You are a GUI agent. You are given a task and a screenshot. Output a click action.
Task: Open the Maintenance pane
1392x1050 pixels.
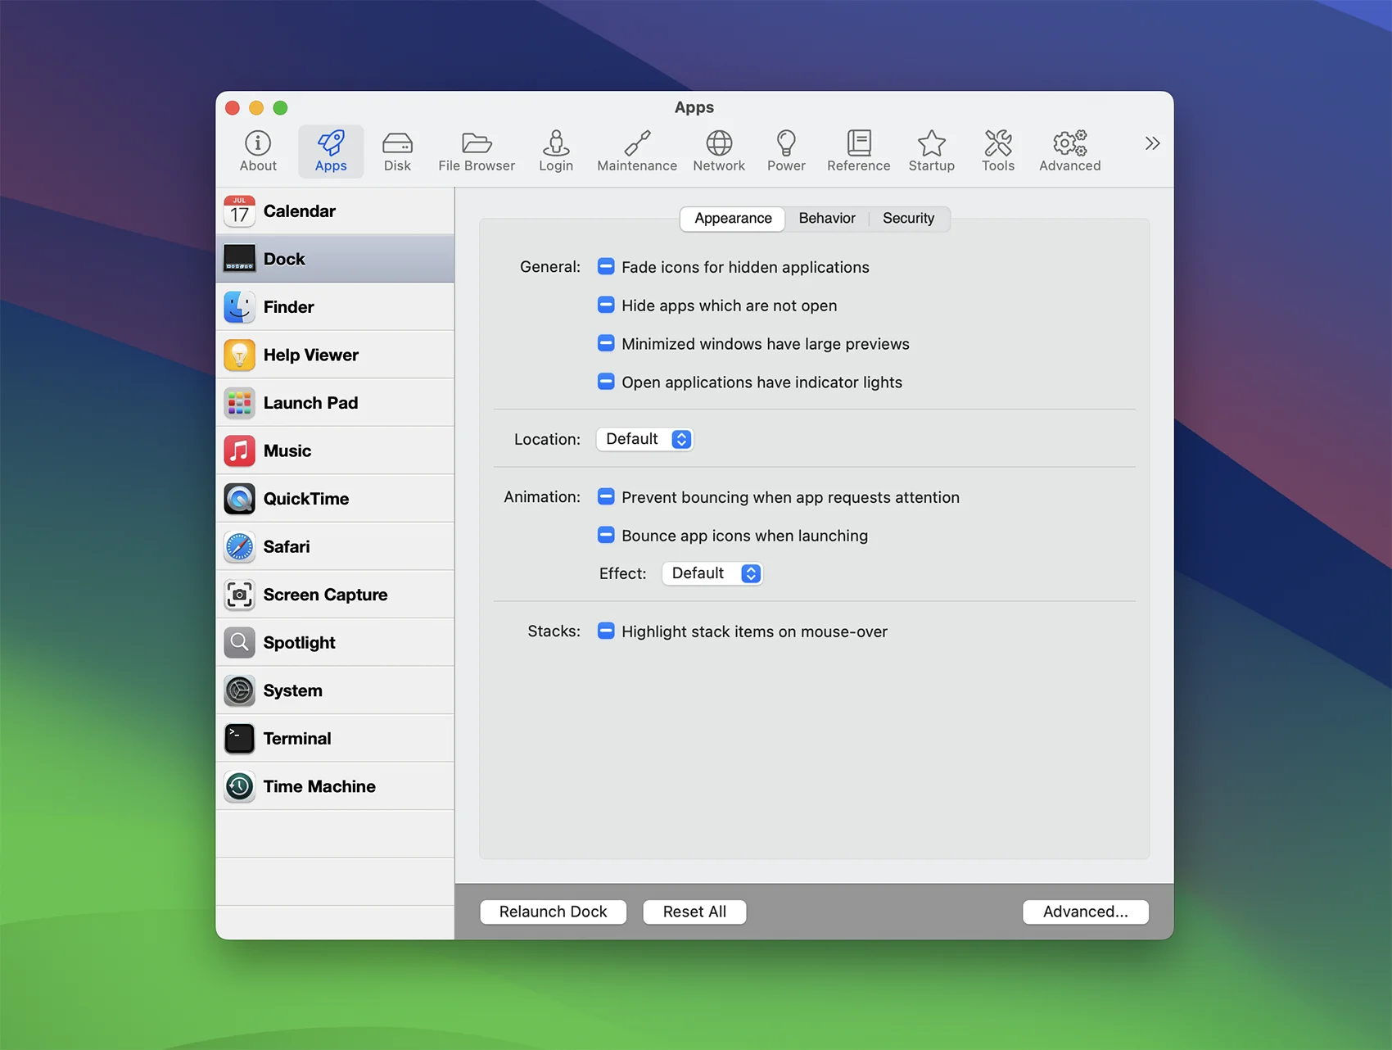pos(637,152)
